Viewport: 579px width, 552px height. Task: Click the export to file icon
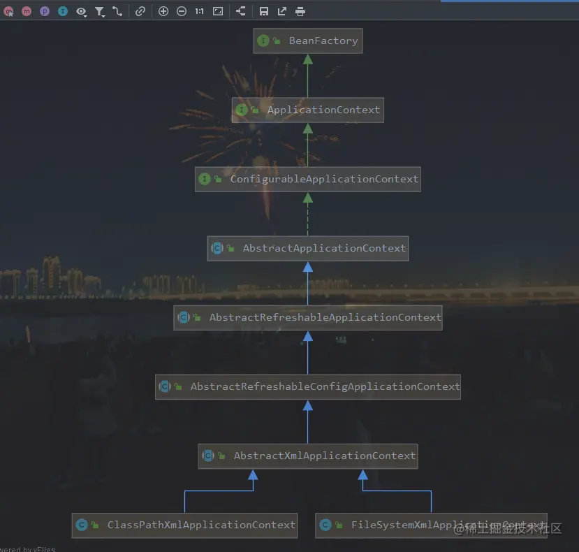(281, 11)
